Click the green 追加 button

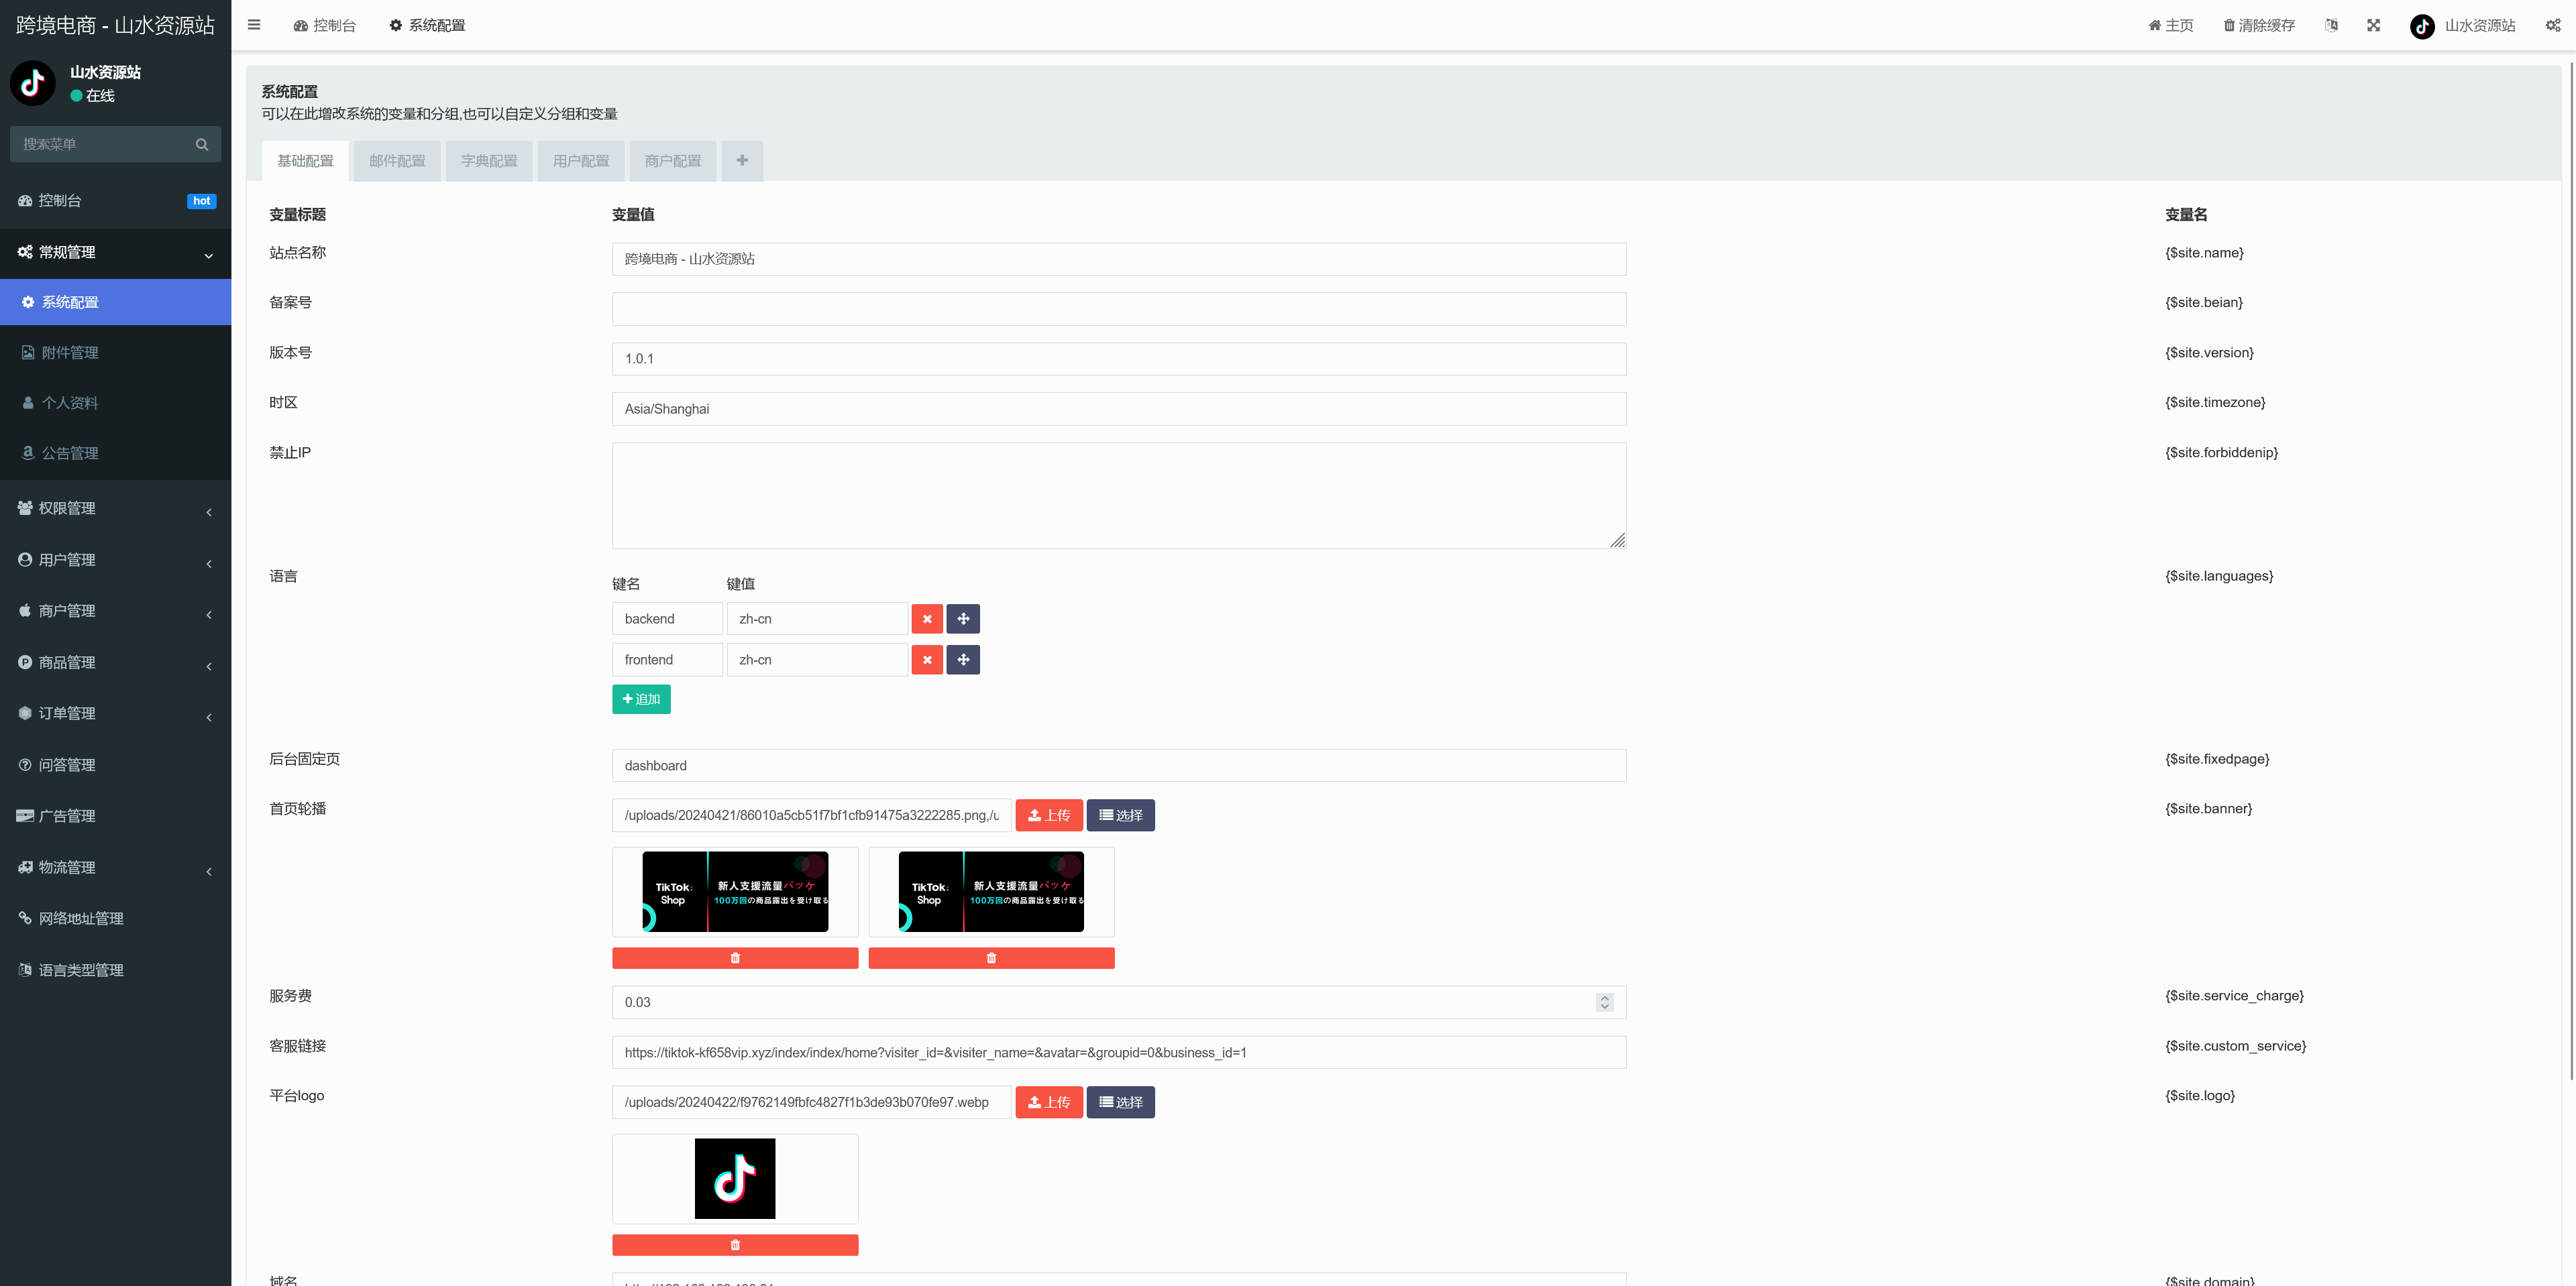[x=641, y=699]
